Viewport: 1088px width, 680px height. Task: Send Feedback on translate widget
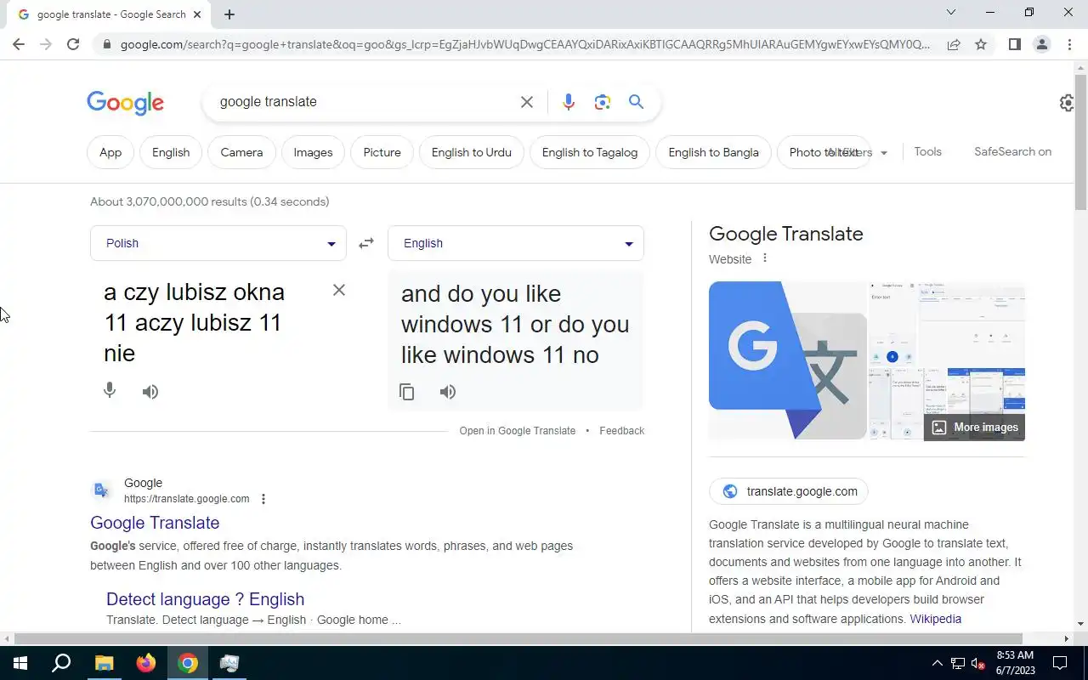tap(622, 431)
